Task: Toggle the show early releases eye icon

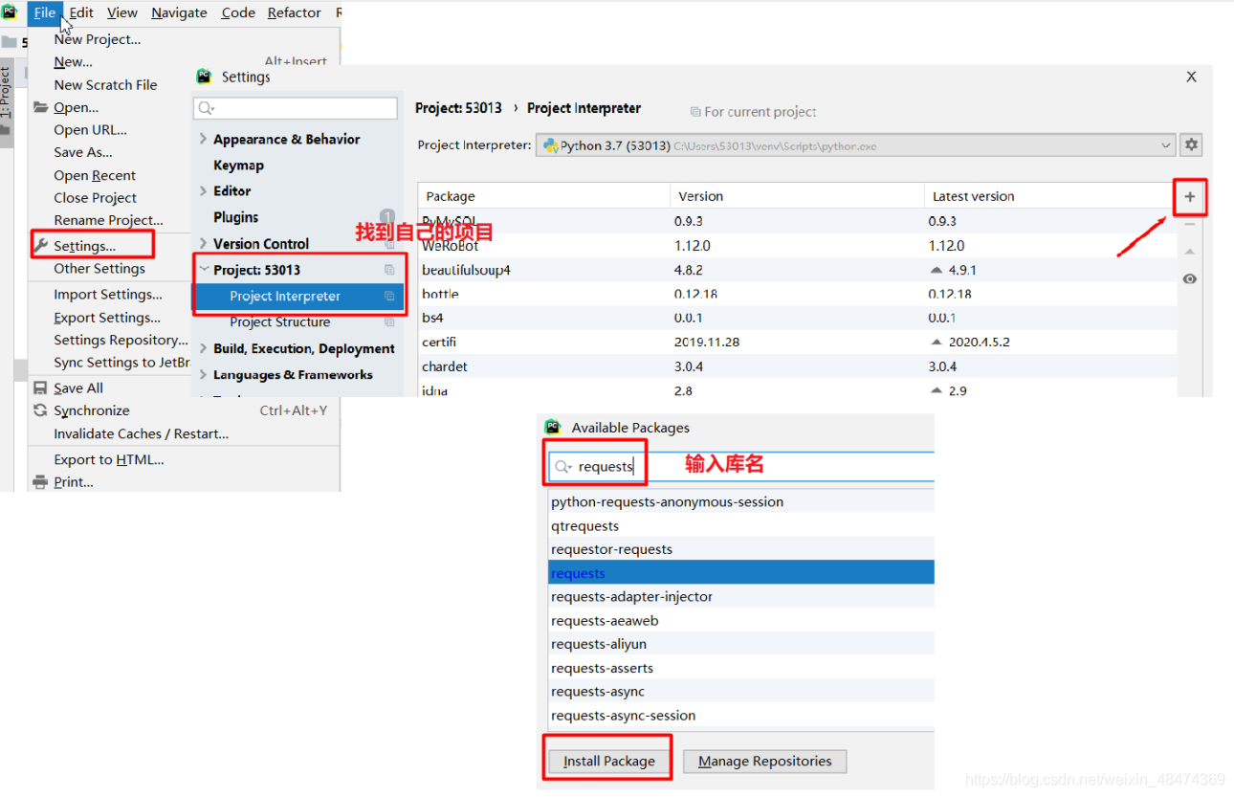Action: click(1190, 278)
